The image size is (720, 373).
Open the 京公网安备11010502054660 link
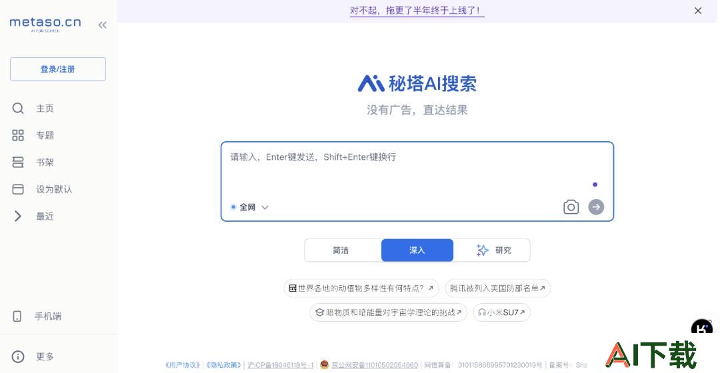click(x=375, y=365)
